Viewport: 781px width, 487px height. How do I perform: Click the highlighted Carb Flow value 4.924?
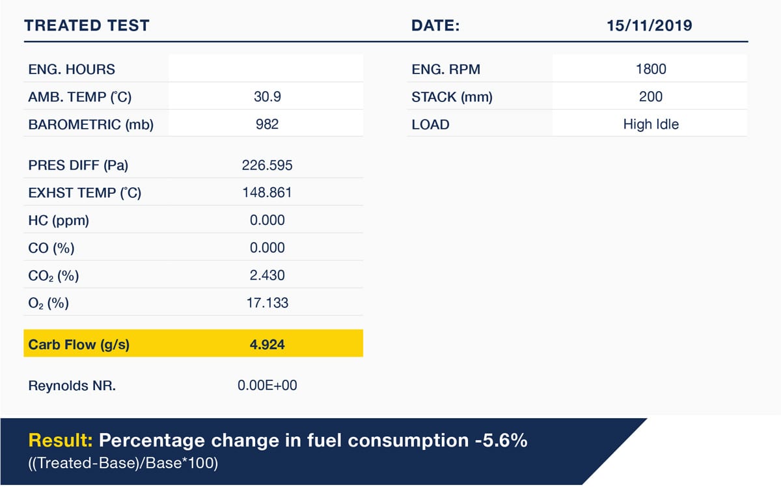(x=267, y=344)
